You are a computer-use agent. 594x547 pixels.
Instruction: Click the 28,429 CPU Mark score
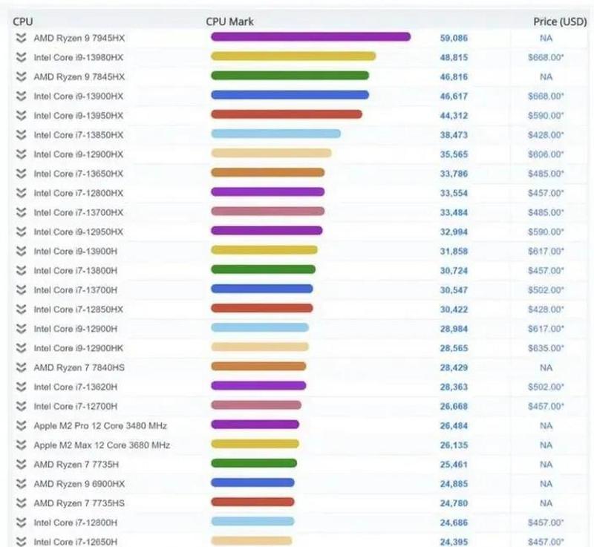(x=454, y=367)
